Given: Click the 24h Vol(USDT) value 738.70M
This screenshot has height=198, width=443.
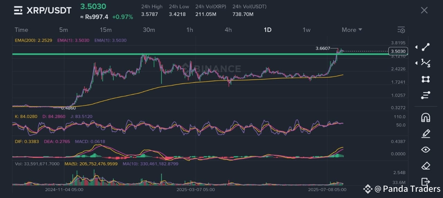Looking at the screenshot, I should pos(243,14).
